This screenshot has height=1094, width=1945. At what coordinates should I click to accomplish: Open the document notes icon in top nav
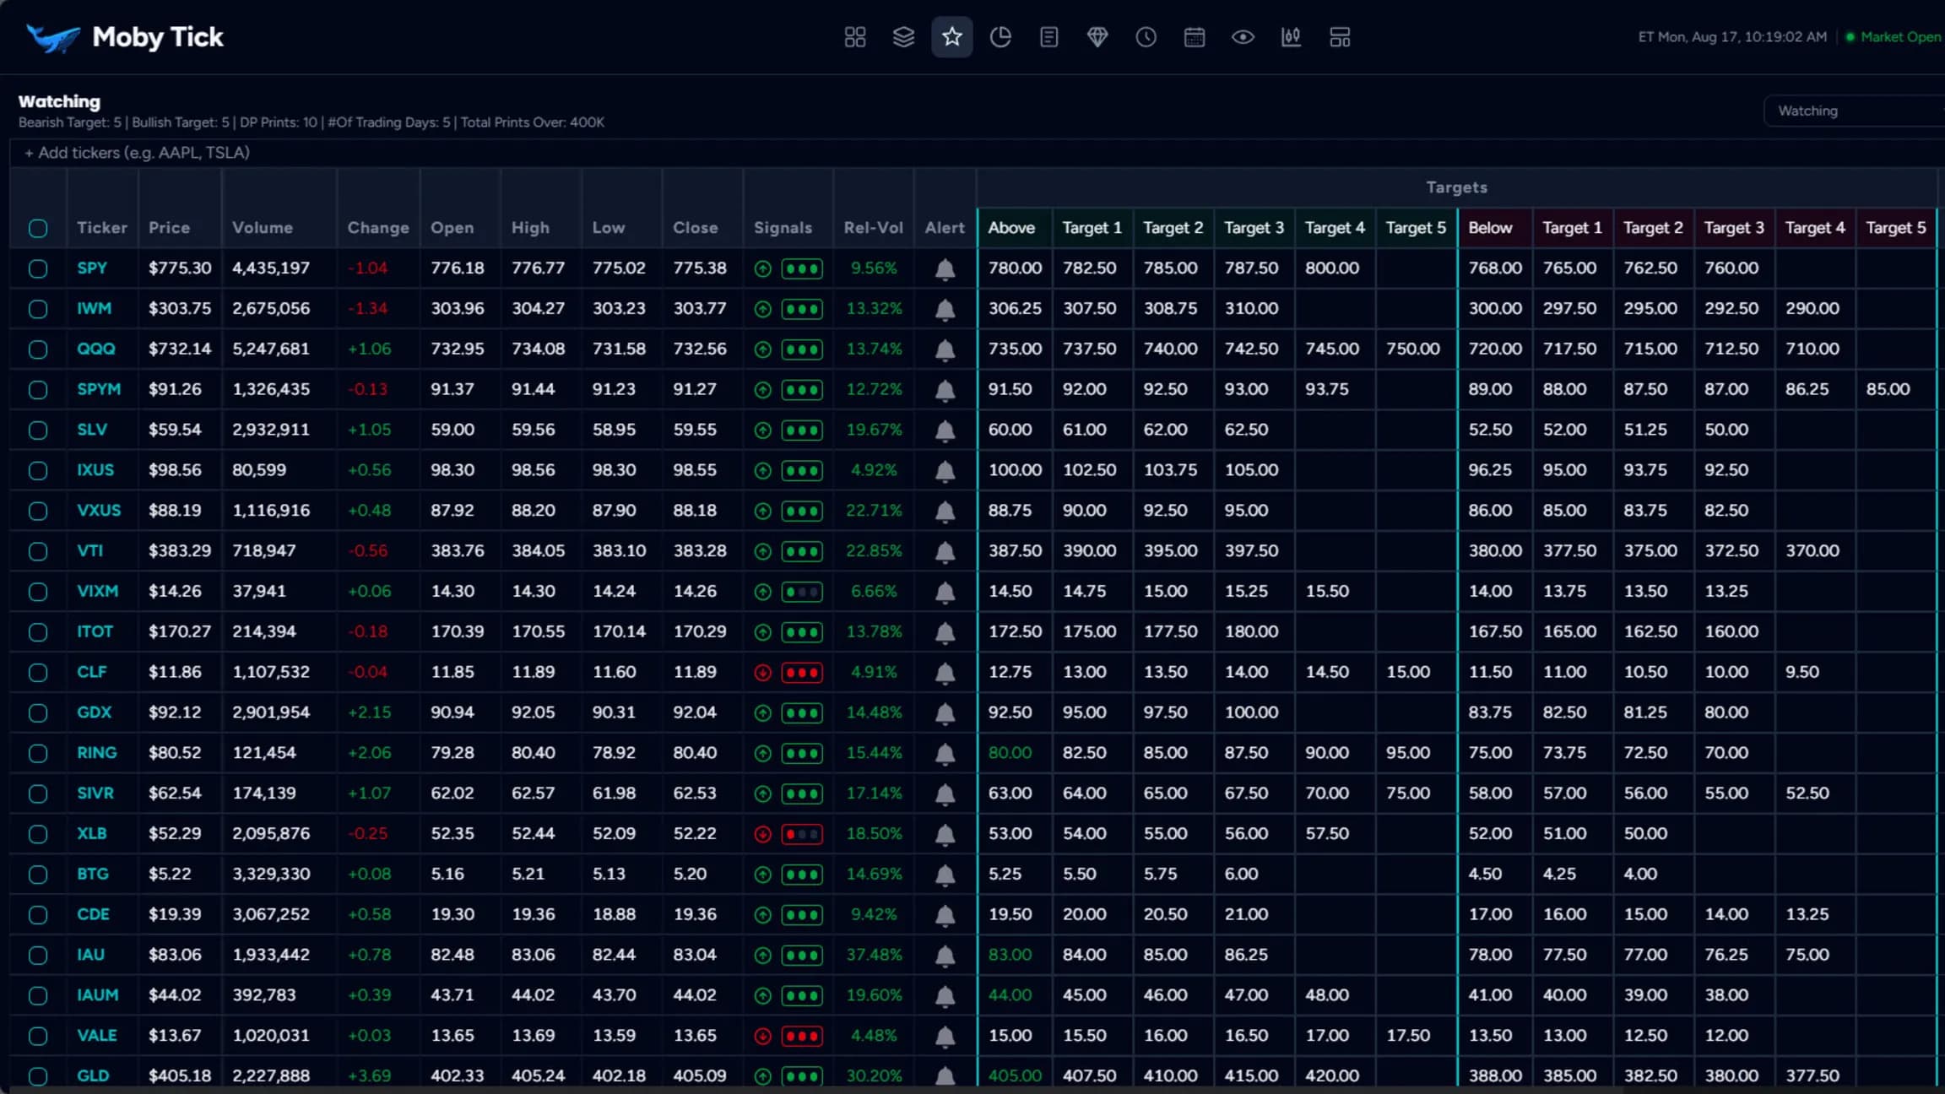1049,37
